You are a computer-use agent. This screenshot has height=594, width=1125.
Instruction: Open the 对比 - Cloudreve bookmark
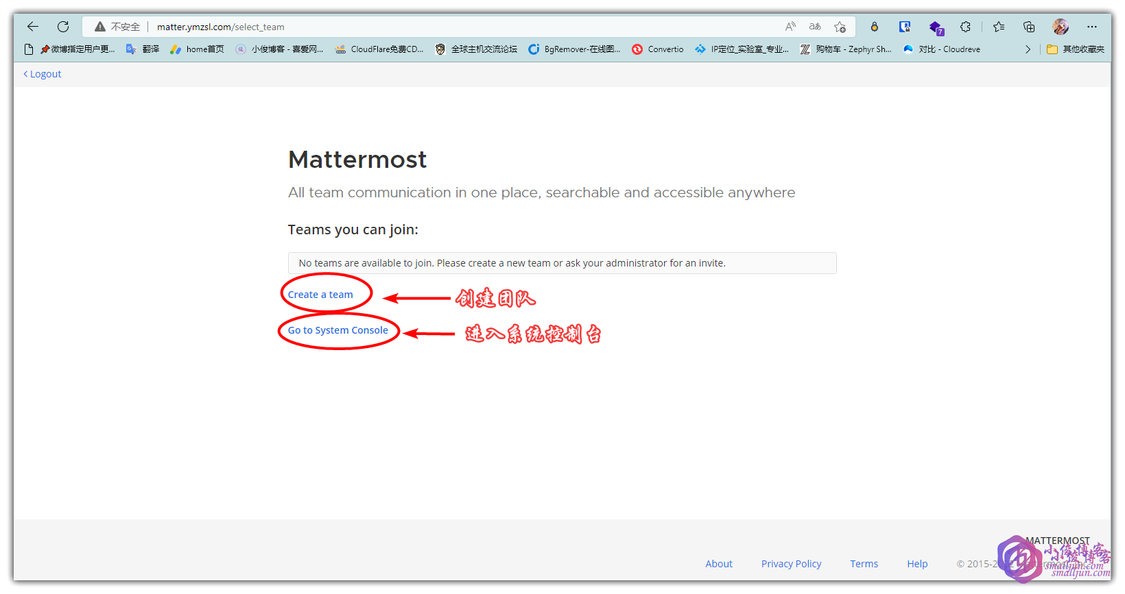pos(942,49)
